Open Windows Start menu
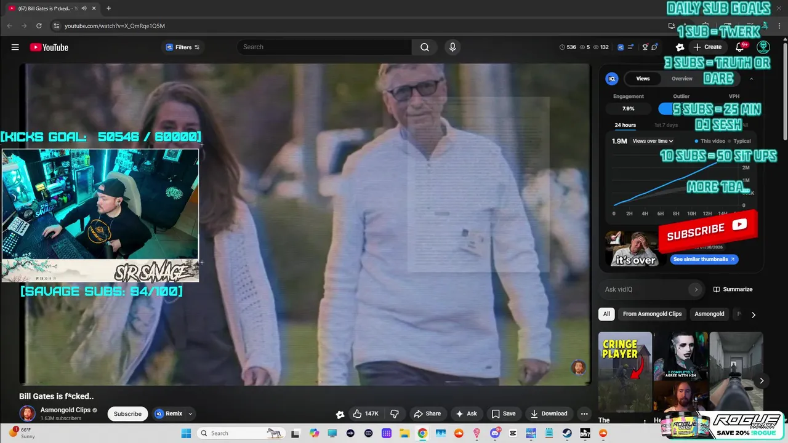The image size is (788, 443). (x=186, y=433)
